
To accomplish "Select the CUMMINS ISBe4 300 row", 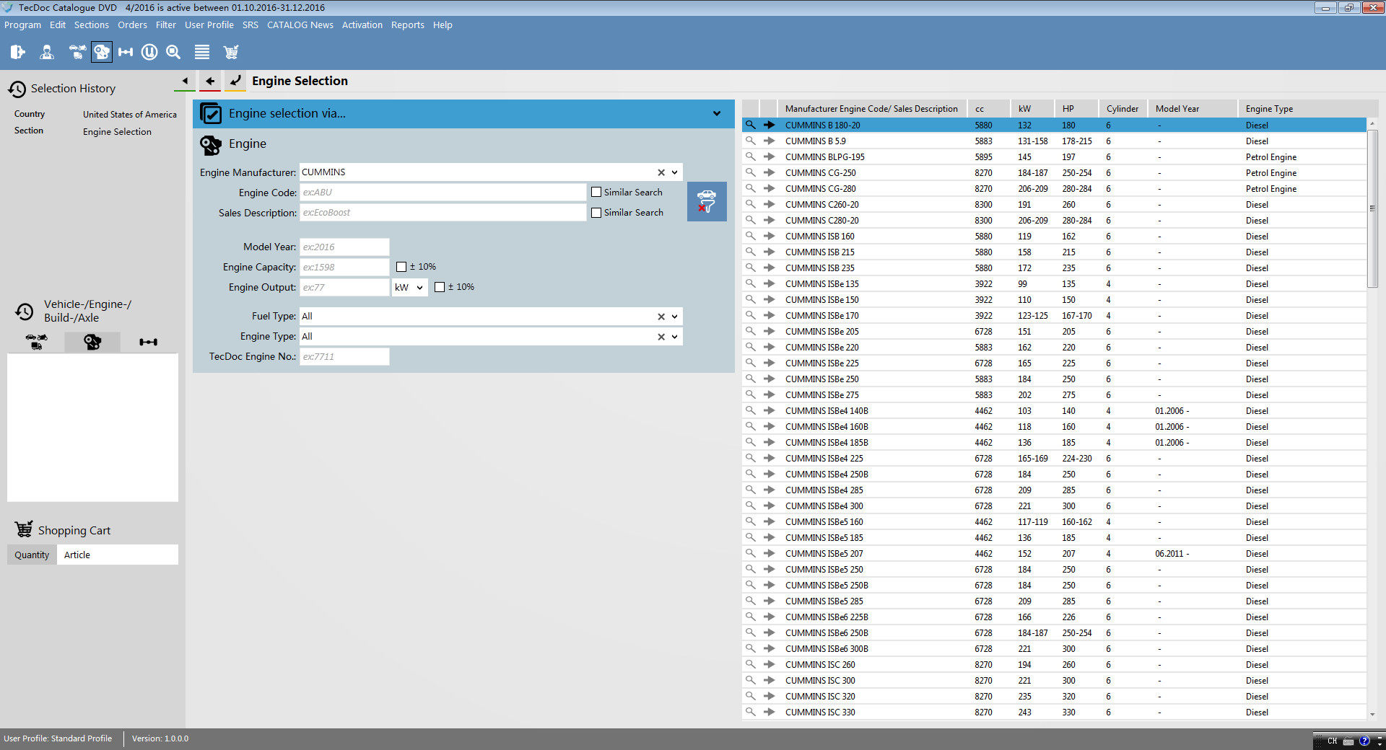I will (x=1054, y=506).
